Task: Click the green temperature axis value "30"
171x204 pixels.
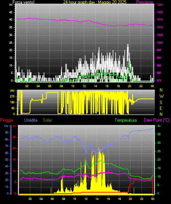Action: tap(159, 143)
